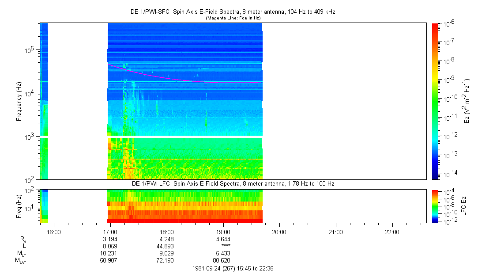This screenshot has width=478, height=274.
Task: Click the 17:00 time axis tick label
Action: point(110,232)
